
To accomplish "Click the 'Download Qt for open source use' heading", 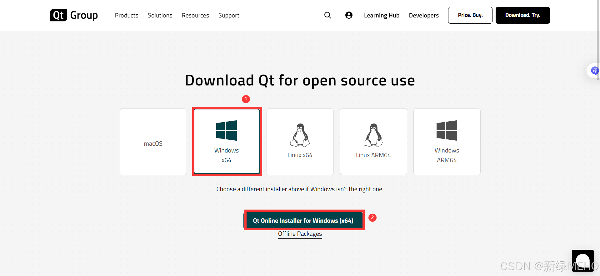I will 300,80.
